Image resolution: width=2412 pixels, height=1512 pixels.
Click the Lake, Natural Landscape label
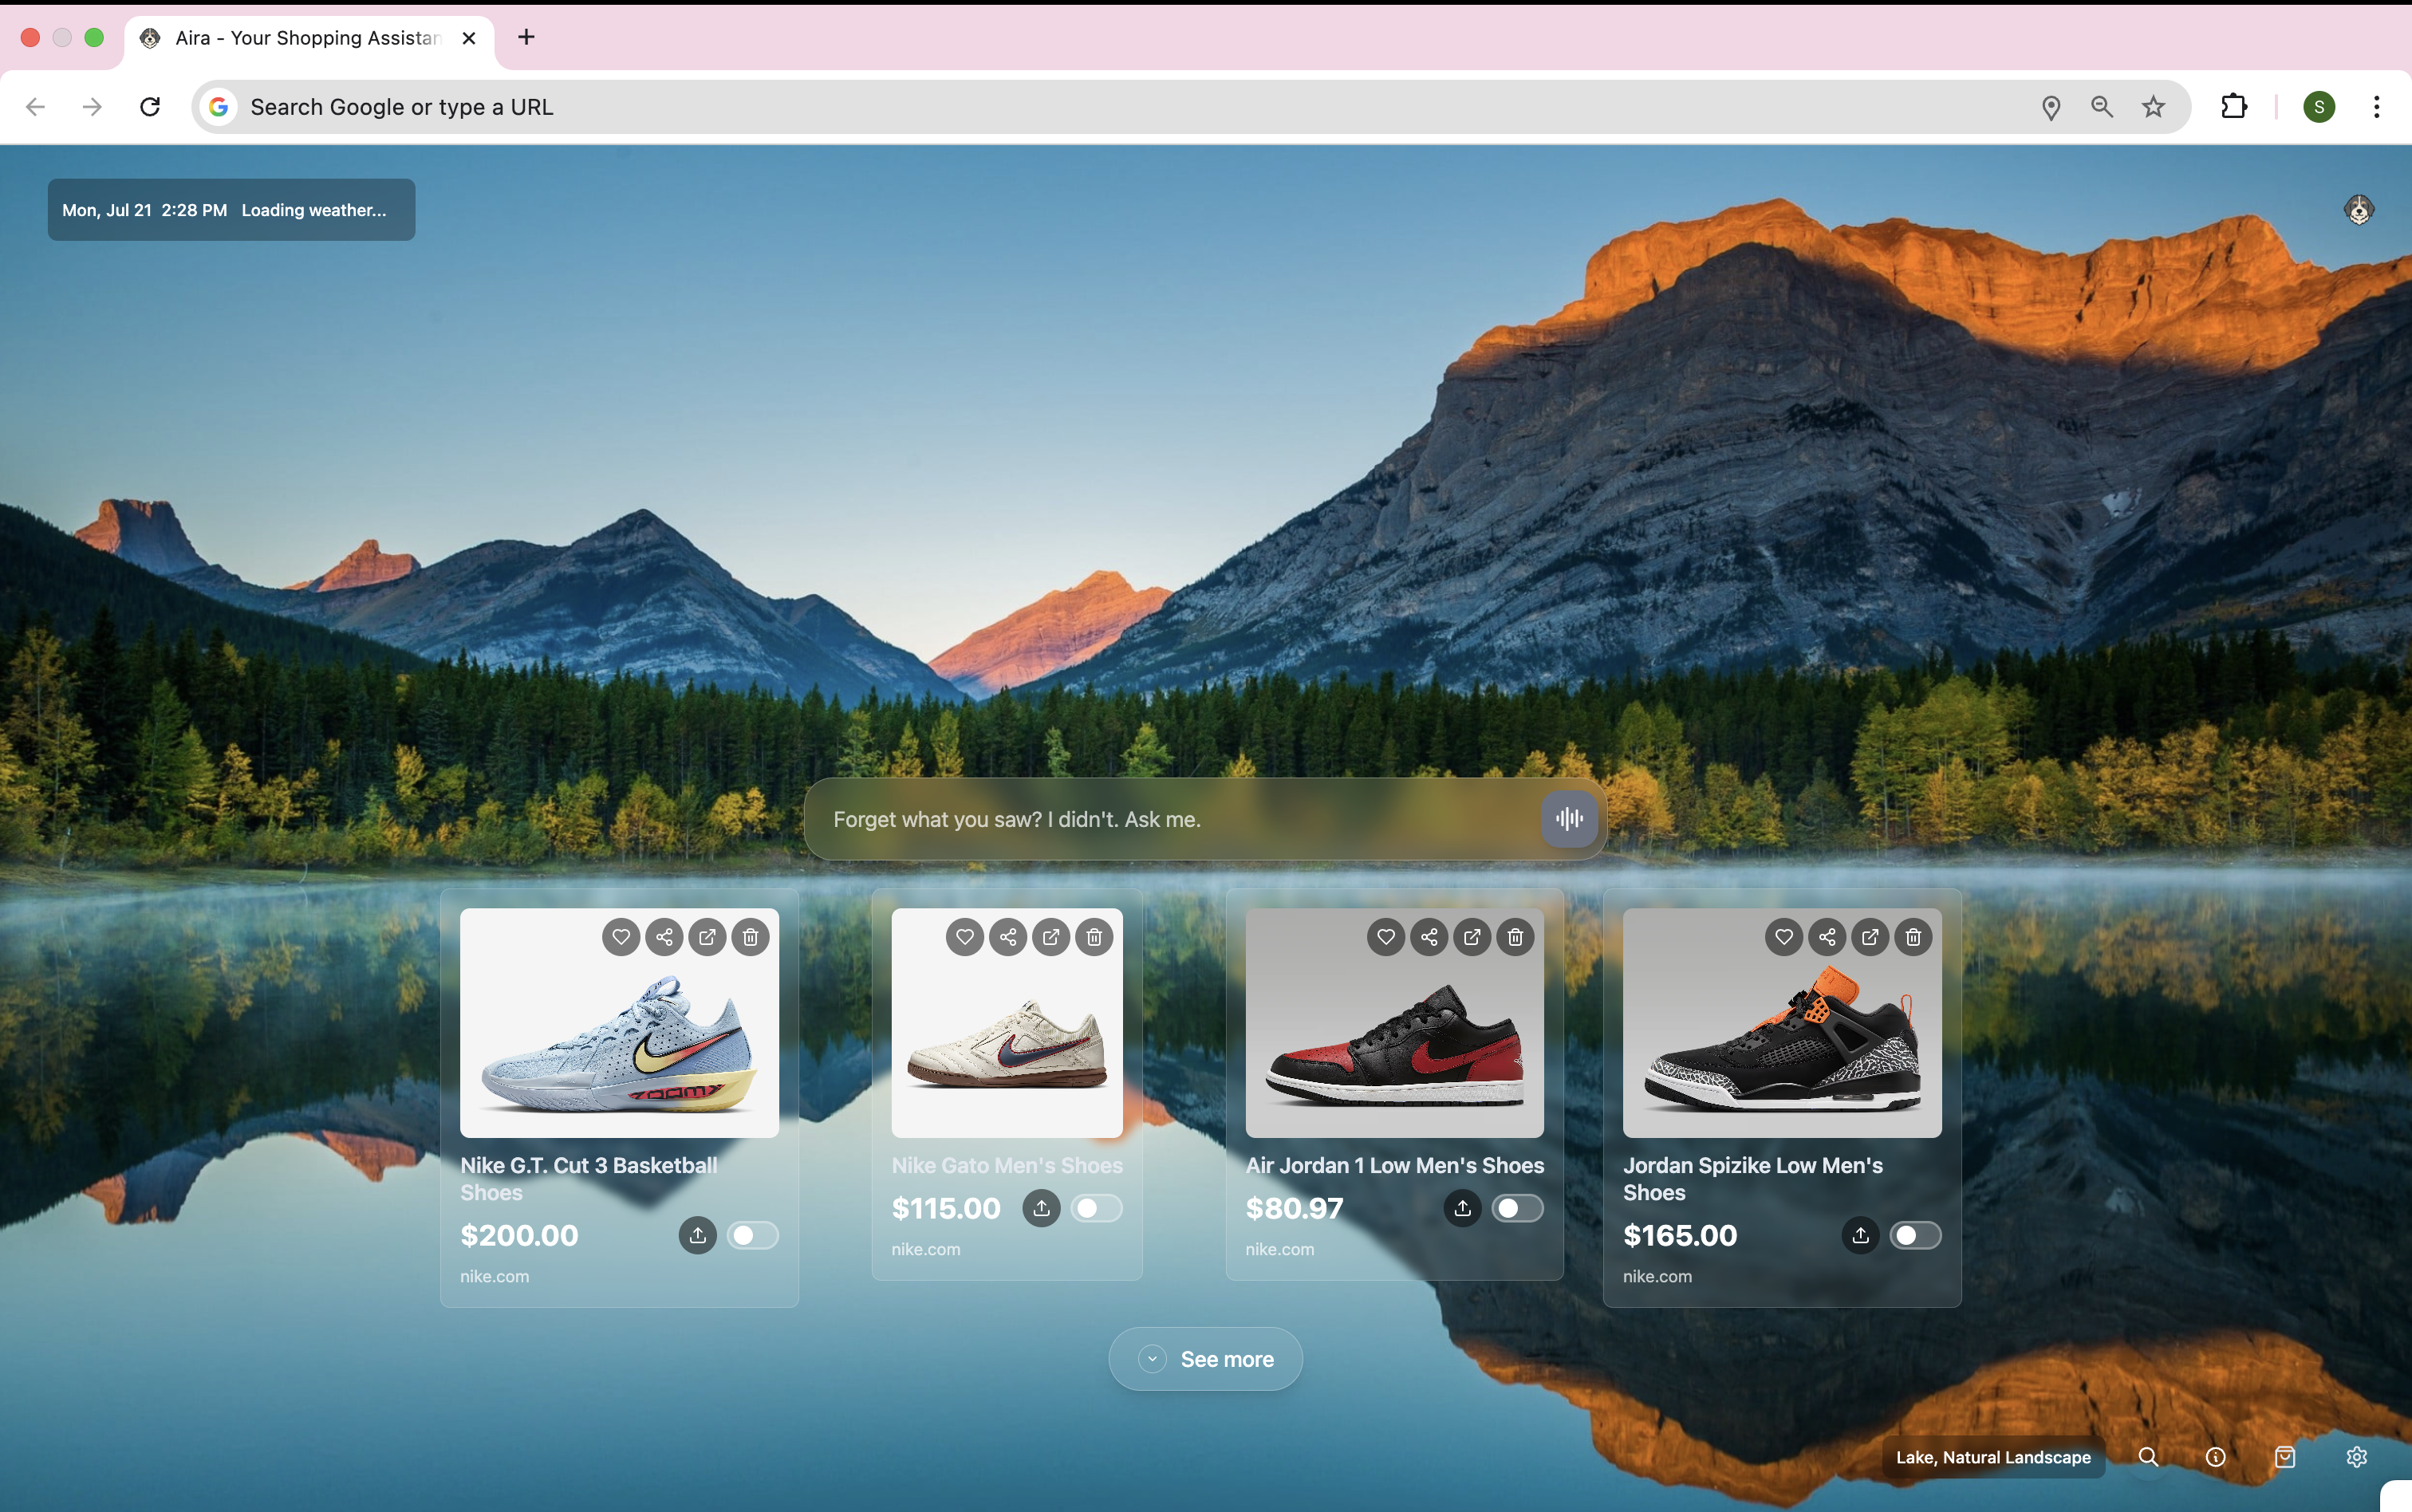point(1992,1457)
